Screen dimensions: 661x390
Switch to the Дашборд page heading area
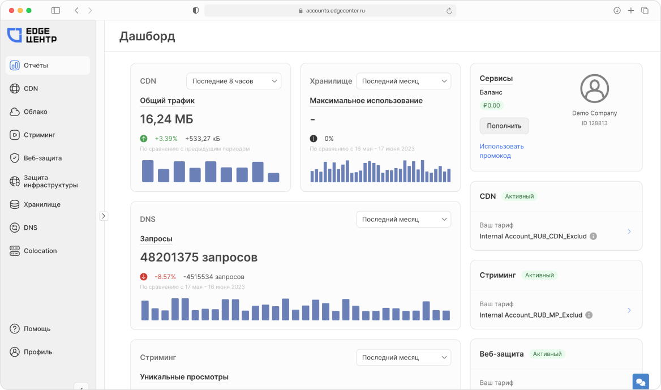[147, 36]
